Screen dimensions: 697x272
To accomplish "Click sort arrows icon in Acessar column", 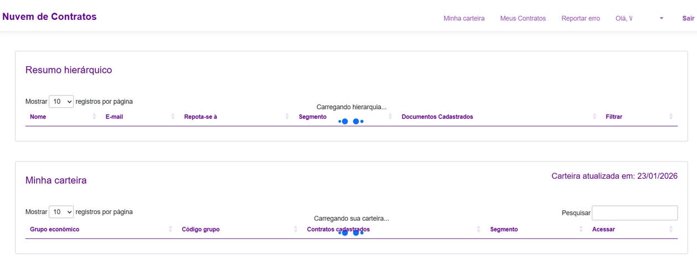I will click(670, 230).
